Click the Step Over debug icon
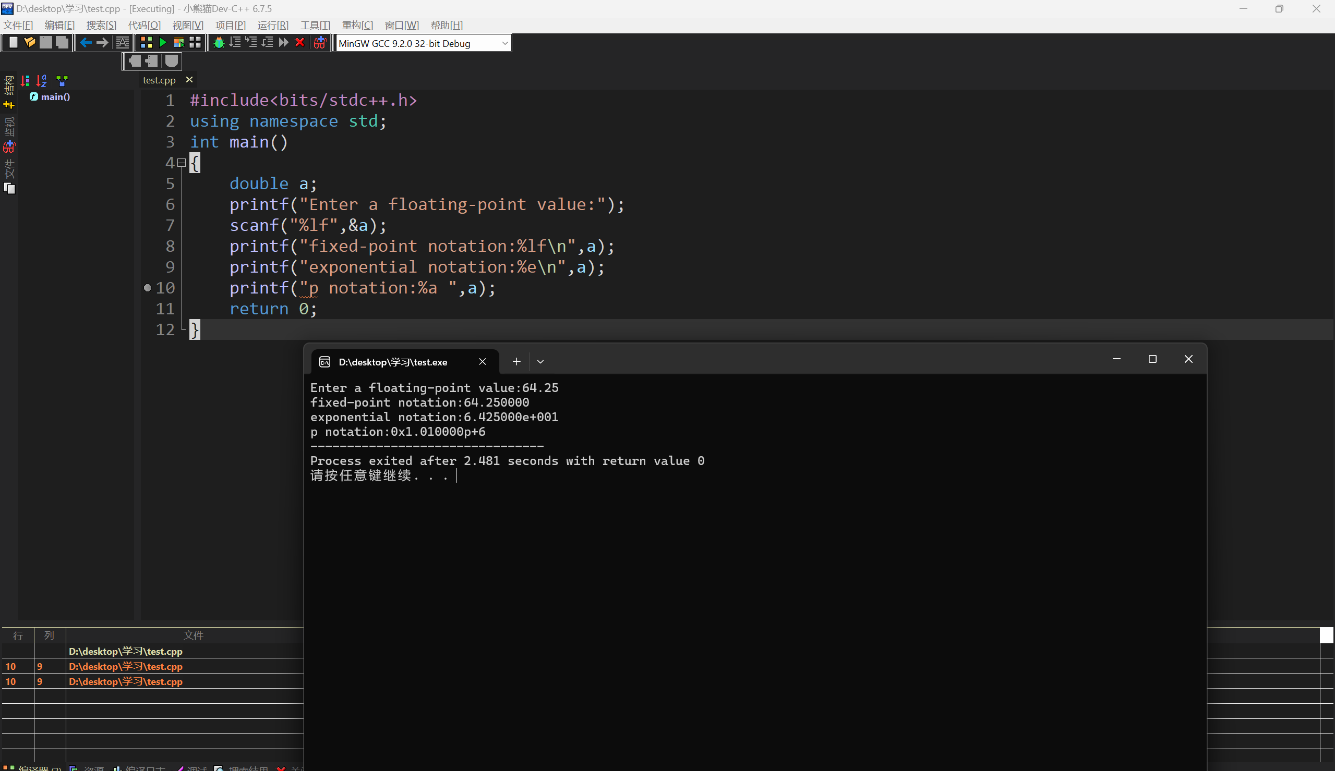The image size is (1335, 771). [235, 43]
